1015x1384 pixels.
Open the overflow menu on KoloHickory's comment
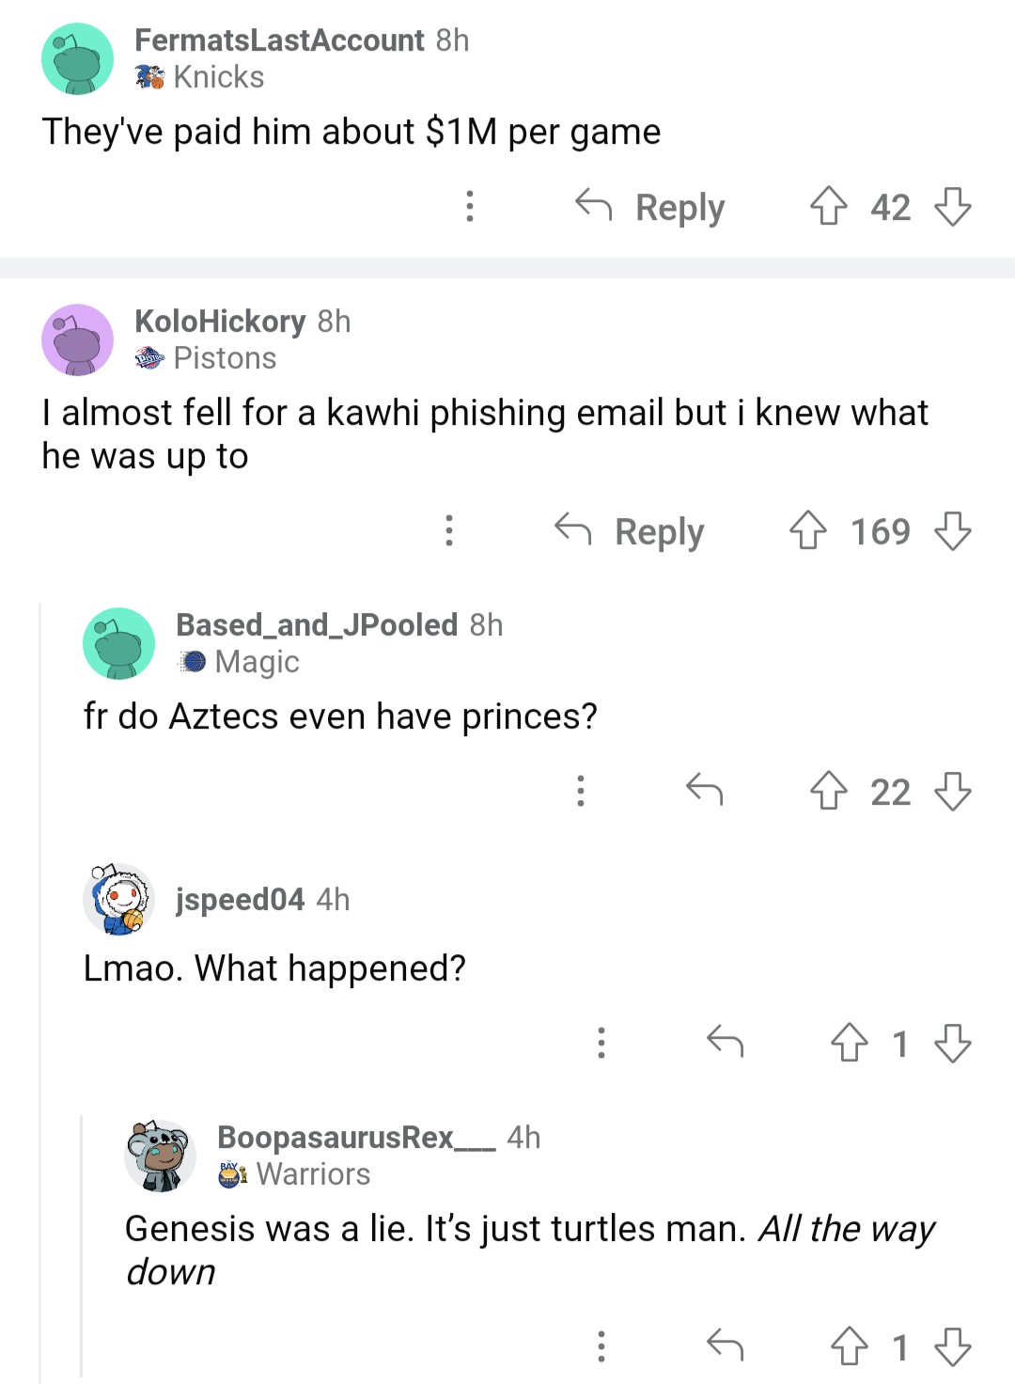(x=449, y=532)
